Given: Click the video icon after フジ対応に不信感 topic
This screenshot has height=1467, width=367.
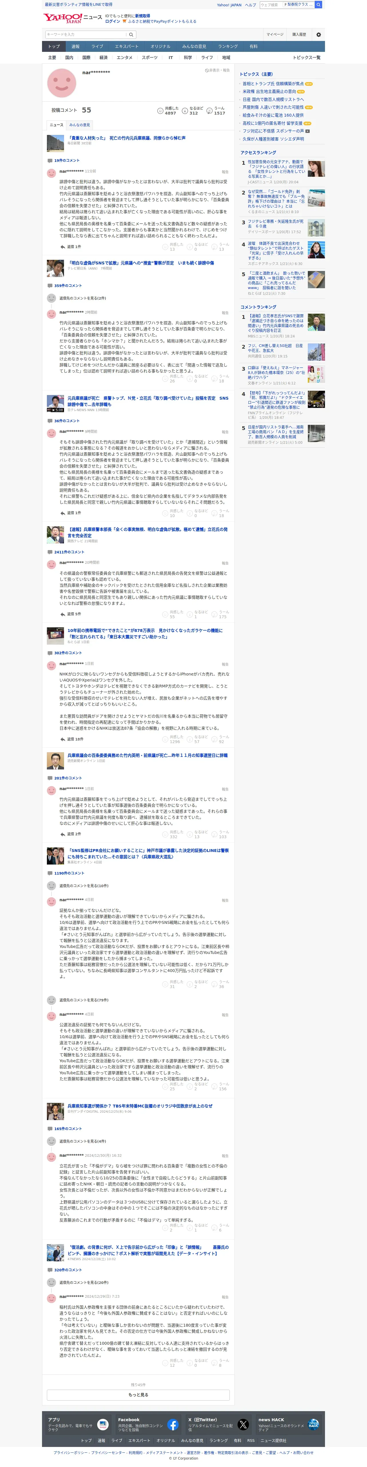Looking at the screenshot, I should (x=307, y=131).
